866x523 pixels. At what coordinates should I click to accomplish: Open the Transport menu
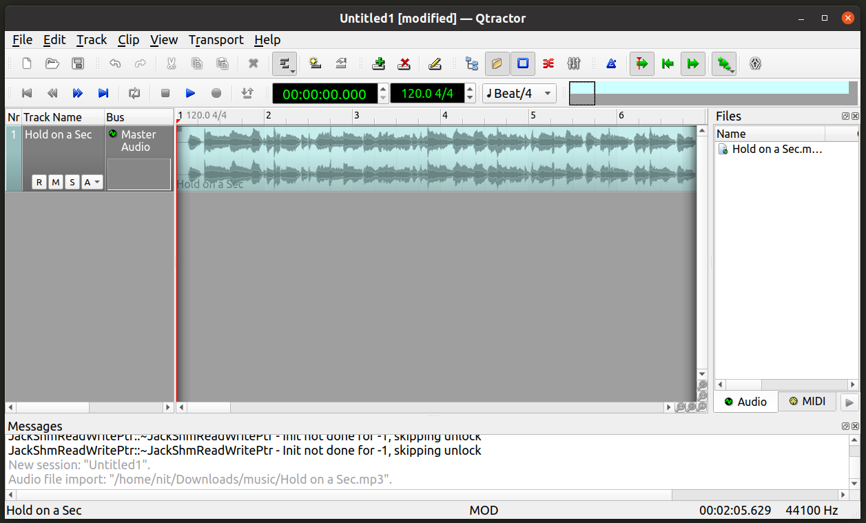[x=216, y=40]
